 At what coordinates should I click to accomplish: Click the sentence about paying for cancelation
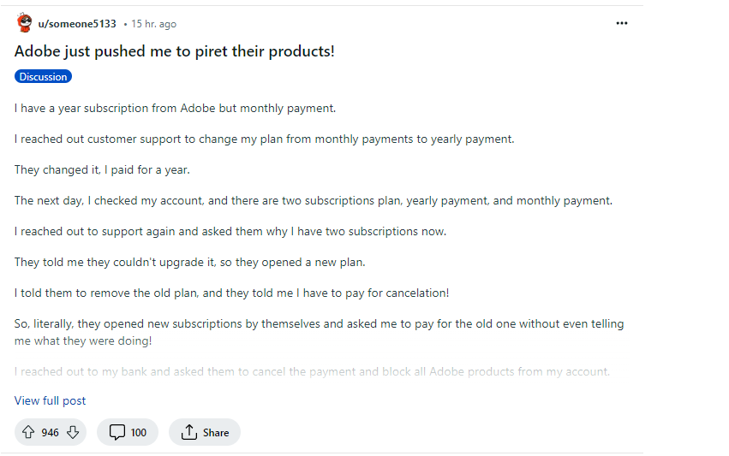(231, 293)
